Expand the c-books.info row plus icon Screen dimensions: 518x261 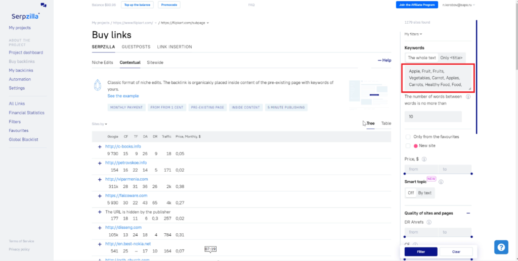100,147
